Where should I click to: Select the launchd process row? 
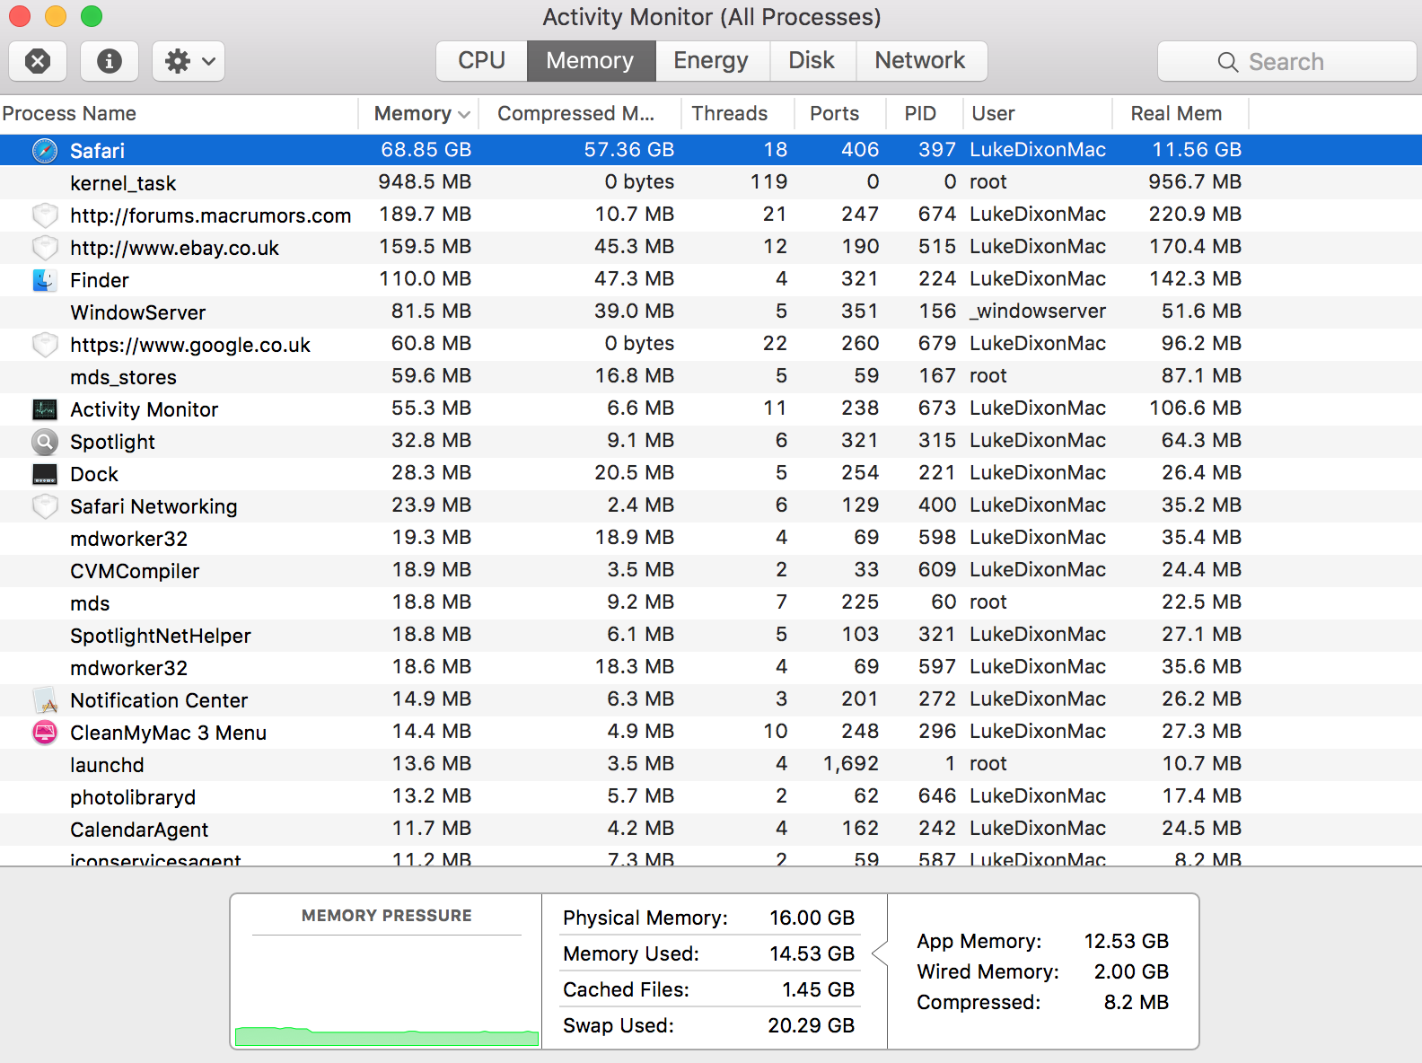click(711, 765)
